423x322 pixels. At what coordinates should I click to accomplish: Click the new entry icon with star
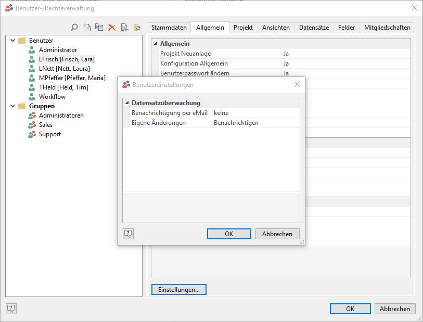[87, 28]
